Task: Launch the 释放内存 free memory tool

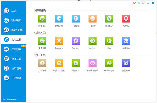Action: 76,63
